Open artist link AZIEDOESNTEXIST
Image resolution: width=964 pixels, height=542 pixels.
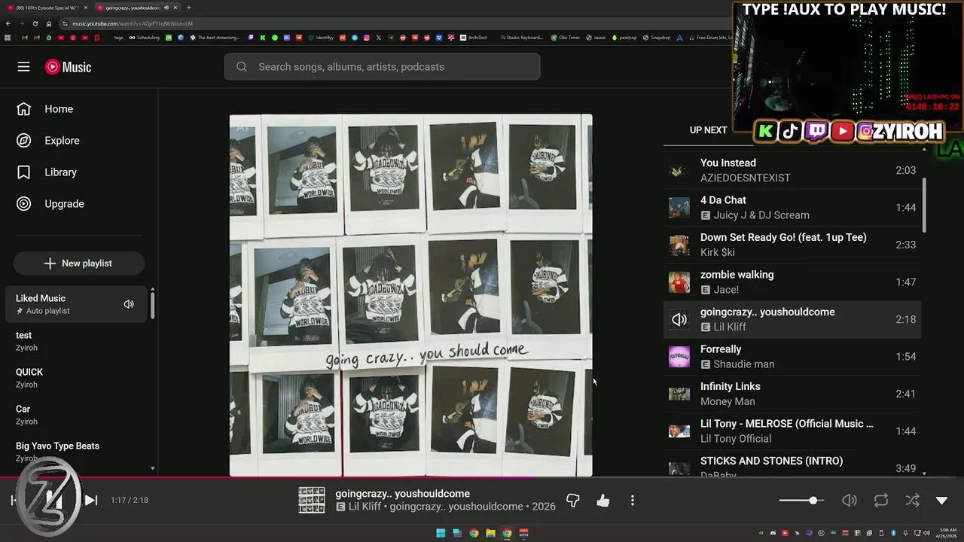pos(745,178)
